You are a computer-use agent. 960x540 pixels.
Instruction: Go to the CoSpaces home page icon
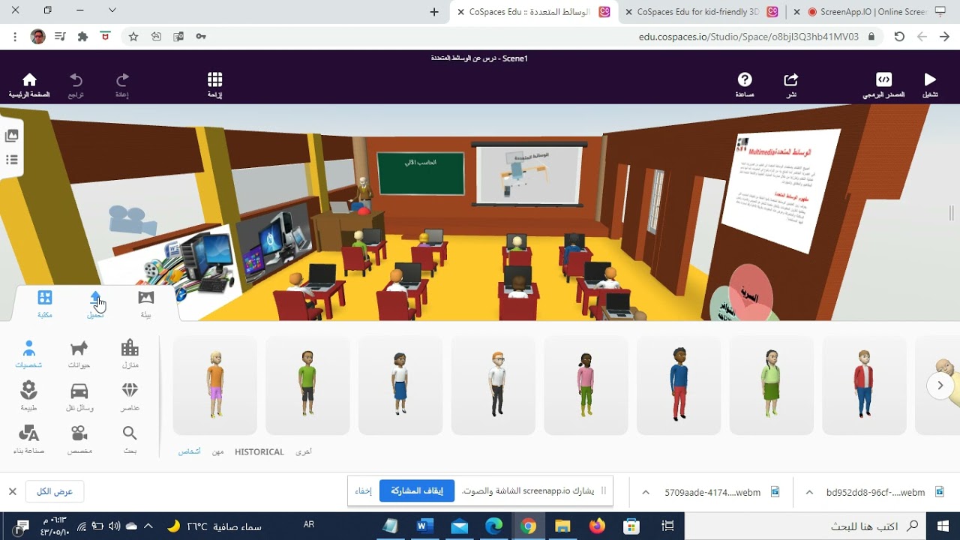[x=29, y=80]
